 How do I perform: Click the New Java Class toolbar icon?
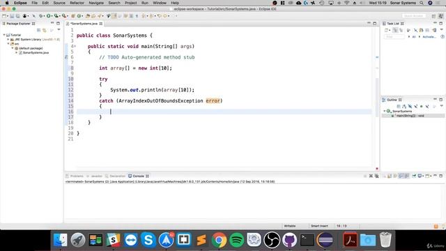[79, 16]
